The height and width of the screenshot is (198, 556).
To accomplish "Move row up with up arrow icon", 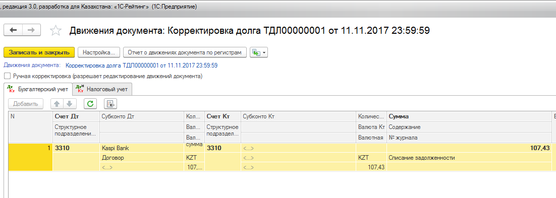I will point(57,104).
